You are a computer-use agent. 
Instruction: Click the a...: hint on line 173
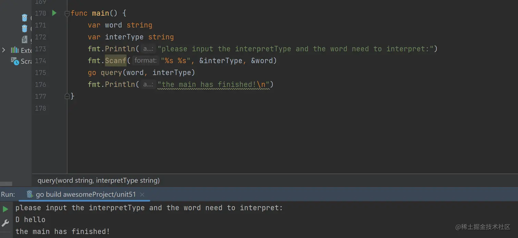click(148, 49)
